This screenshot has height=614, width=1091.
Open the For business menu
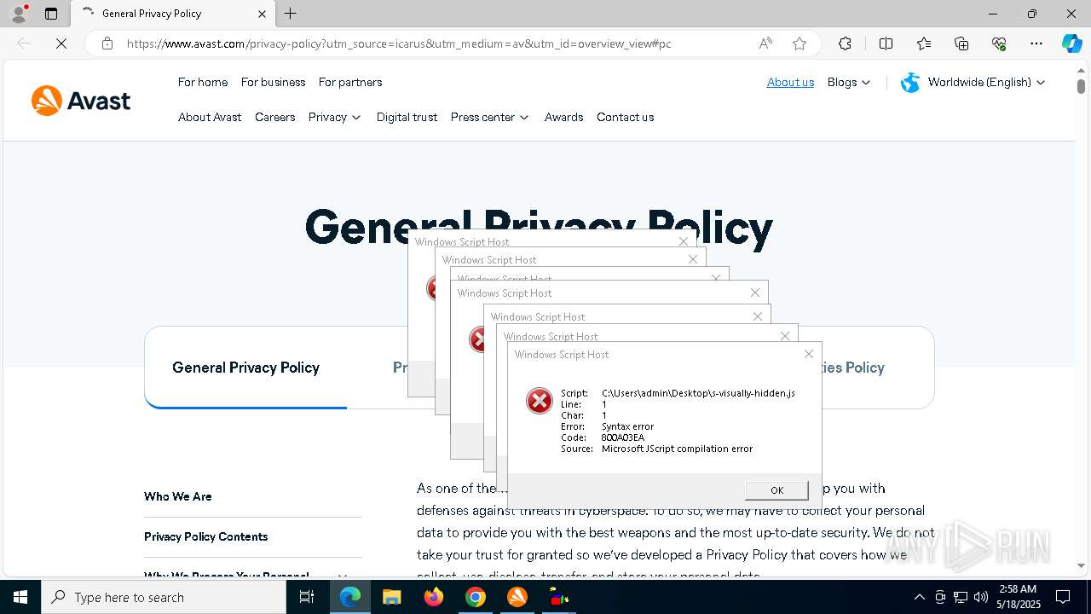pos(273,82)
